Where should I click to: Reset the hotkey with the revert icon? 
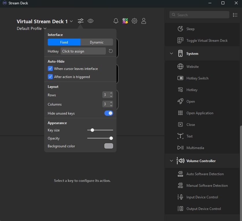tap(110, 51)
